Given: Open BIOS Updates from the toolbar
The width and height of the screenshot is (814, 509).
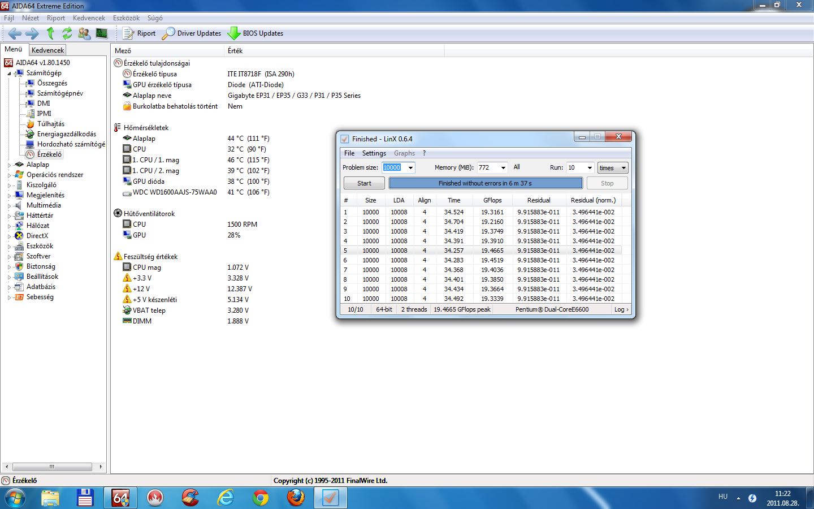Looking at the screenshot, I should 256,33.
